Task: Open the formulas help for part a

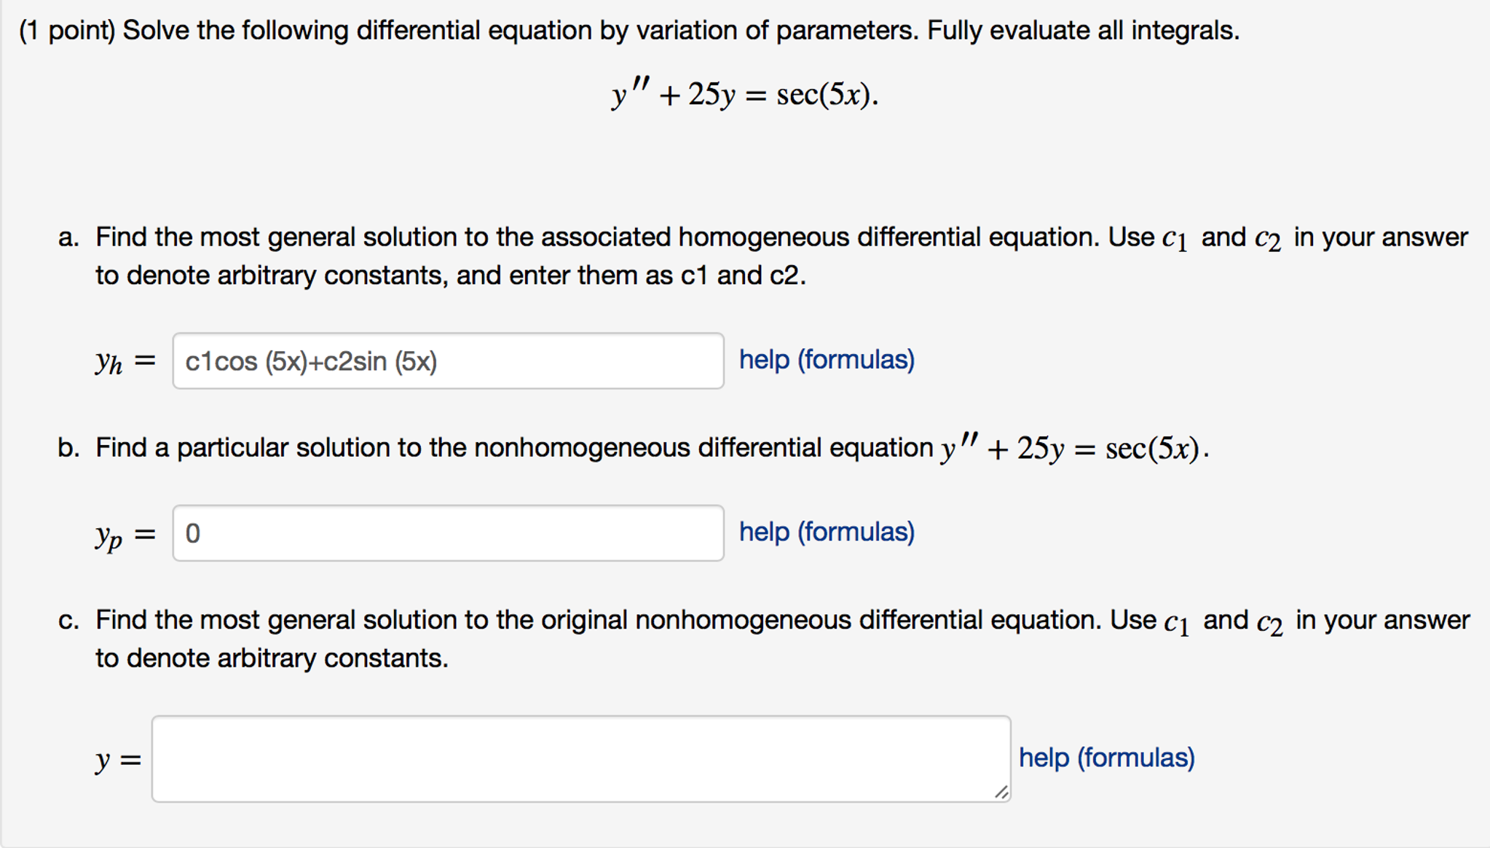Action: click(x=825, y=359)
